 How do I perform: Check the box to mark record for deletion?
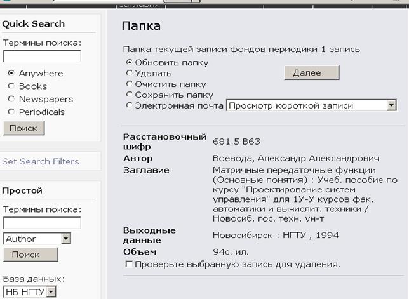pyautogui.click(x=130, y=264)
